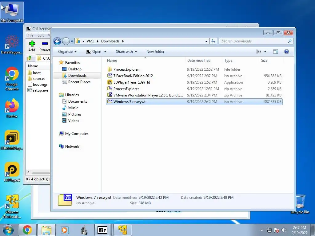Click the Open button with 7z icon
The image size is (315, 236).
pyautogui.click(x=94, y=52)
